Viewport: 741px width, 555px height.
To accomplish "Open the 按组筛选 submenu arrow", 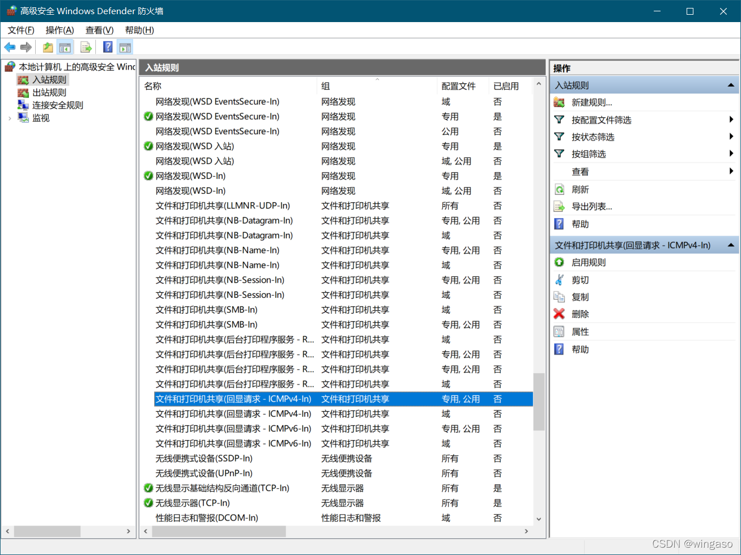I will pos(731,153).
